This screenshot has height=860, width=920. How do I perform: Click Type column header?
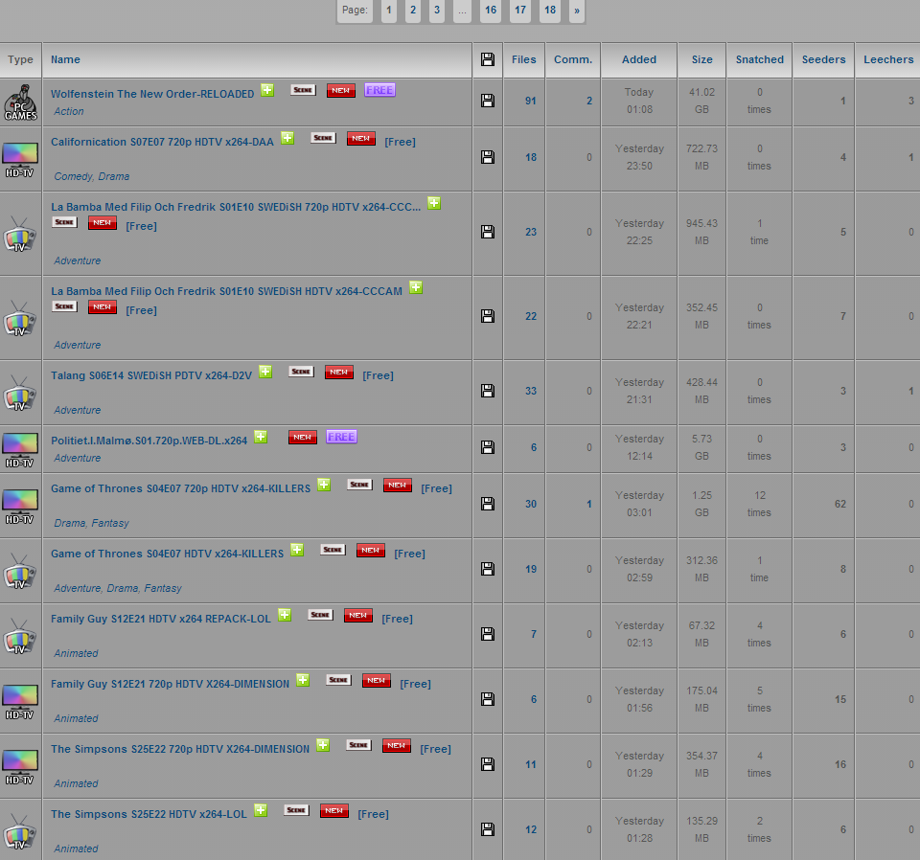[x=20, y=59]
